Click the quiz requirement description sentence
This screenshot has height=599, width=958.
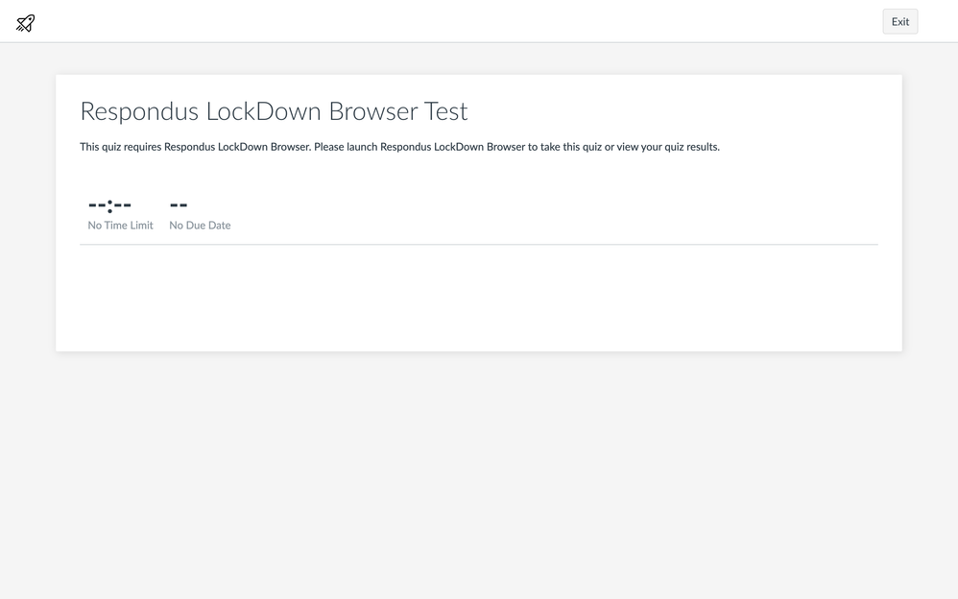[x=399, y=147]
